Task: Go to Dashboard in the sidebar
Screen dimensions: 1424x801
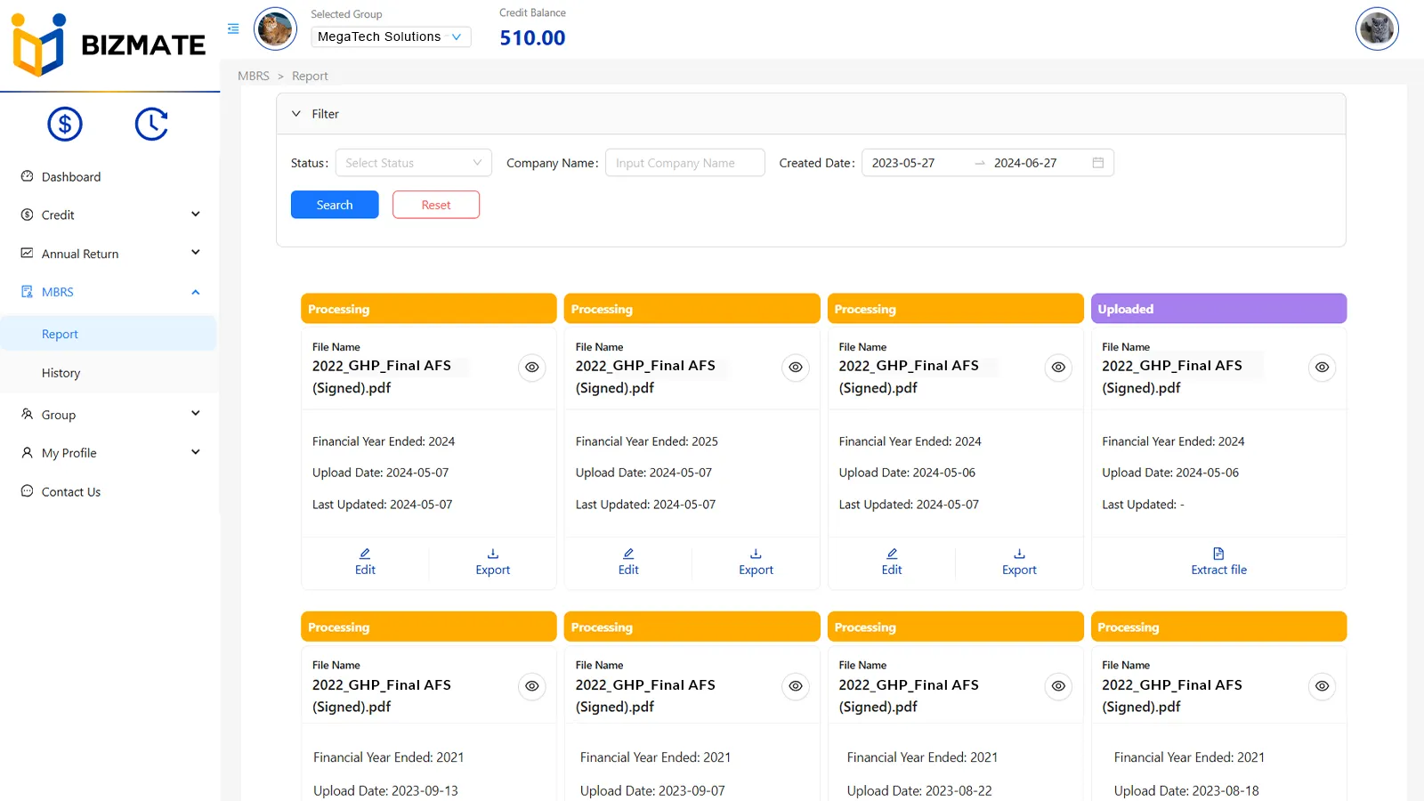Action: [x=71, y=177]
